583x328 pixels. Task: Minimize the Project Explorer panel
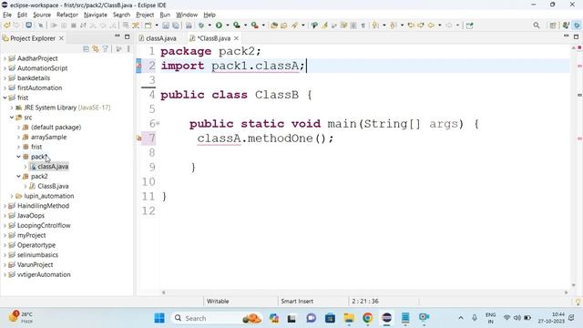coord(118,36)
